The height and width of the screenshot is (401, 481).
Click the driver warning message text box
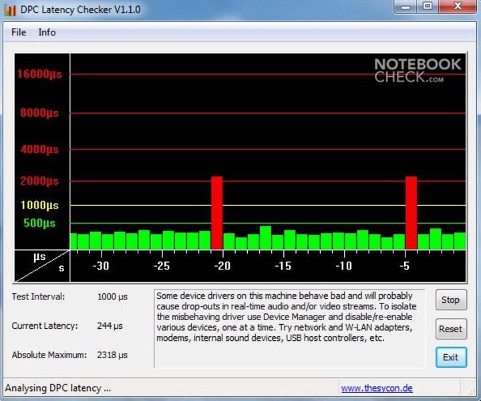(x=289, y=328)
